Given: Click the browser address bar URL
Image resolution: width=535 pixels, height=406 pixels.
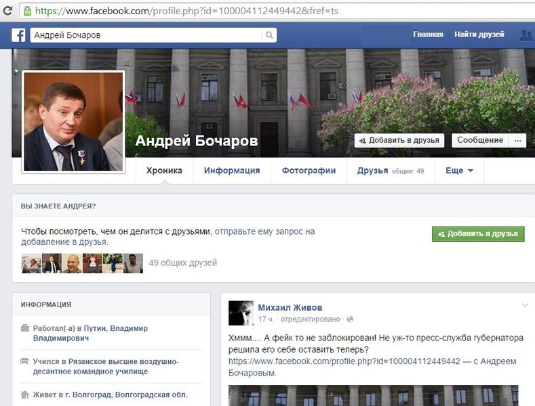Looking at the screenshot, I should [186, 11].
